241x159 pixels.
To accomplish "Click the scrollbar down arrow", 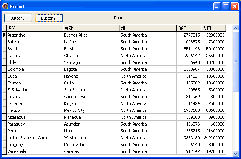I will (235, 153).
